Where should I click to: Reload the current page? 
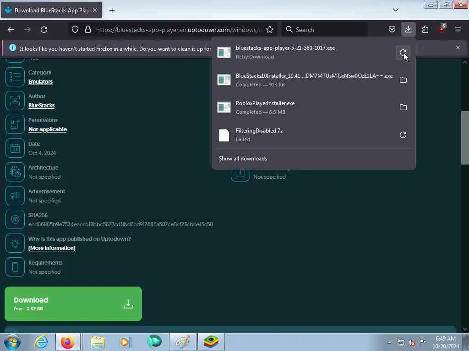coord(44,30)
